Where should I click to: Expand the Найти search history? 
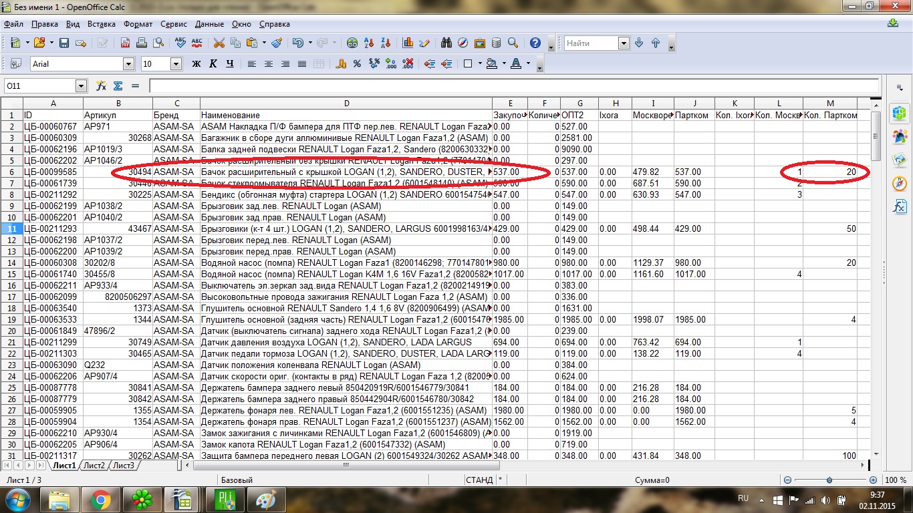coord(624,43)
